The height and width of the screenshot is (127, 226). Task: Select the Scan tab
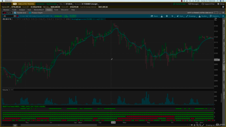[29, 10]
